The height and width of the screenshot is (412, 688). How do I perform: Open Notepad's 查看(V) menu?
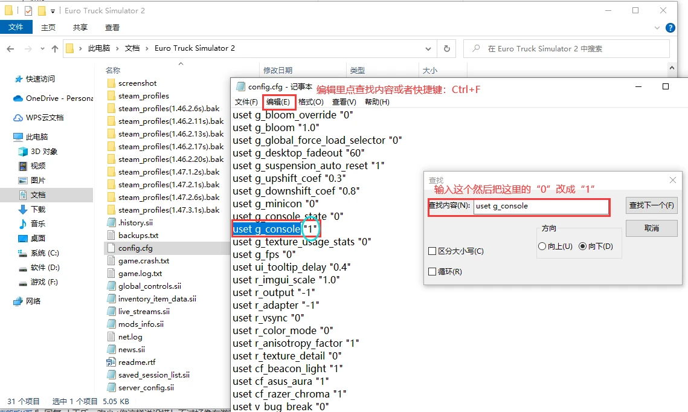[344, 102]
